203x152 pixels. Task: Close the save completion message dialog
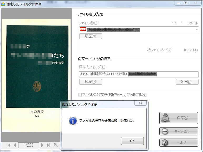point(141,103)
